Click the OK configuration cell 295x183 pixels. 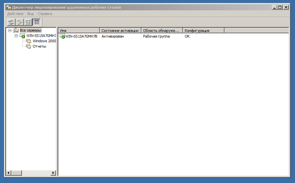[187, 36]
